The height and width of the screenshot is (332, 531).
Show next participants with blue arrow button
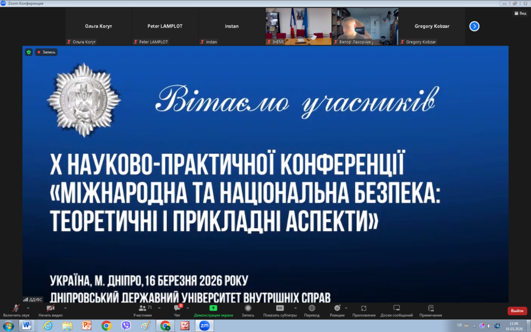pyautogui.click(x=474, y=26)
